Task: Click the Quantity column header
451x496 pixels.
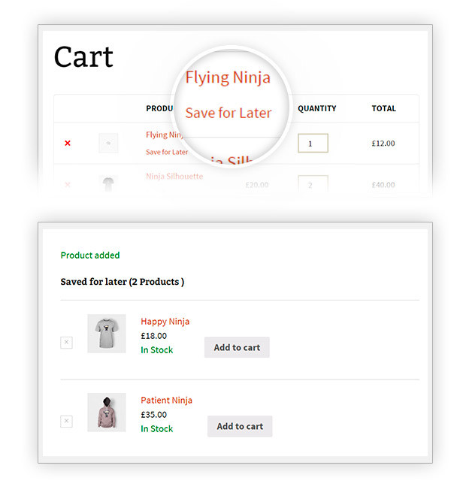Action: 316,109
